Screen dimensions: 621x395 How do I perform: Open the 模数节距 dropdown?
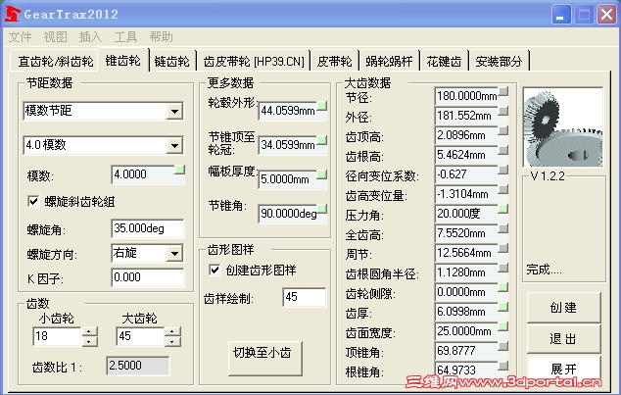[x=174, y=112]
